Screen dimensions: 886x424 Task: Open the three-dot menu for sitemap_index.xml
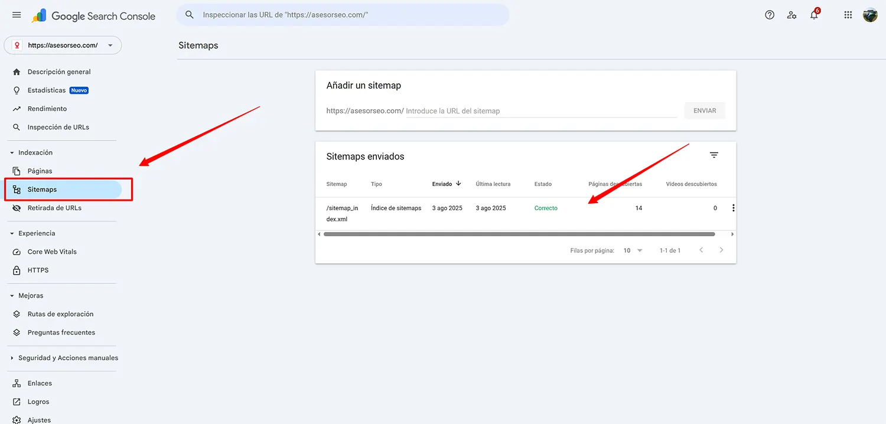733,208
